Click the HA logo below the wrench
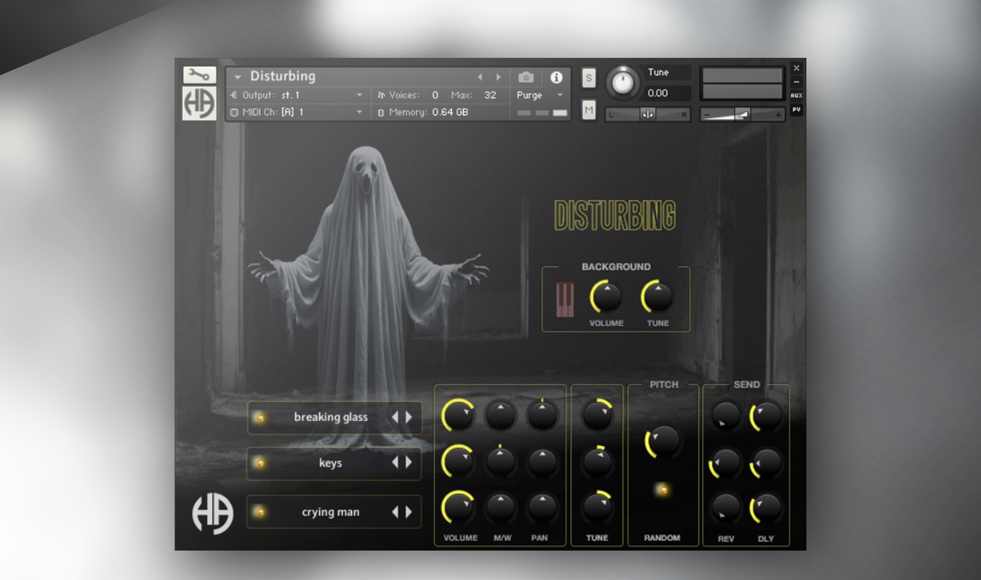 (199, 103)
